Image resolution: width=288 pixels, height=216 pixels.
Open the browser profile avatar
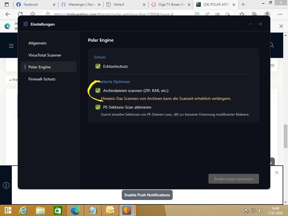point(267,14)
